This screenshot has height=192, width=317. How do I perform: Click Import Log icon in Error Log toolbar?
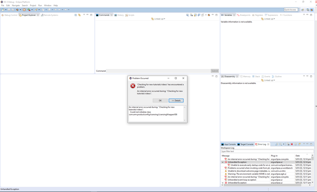pos(281,144)
